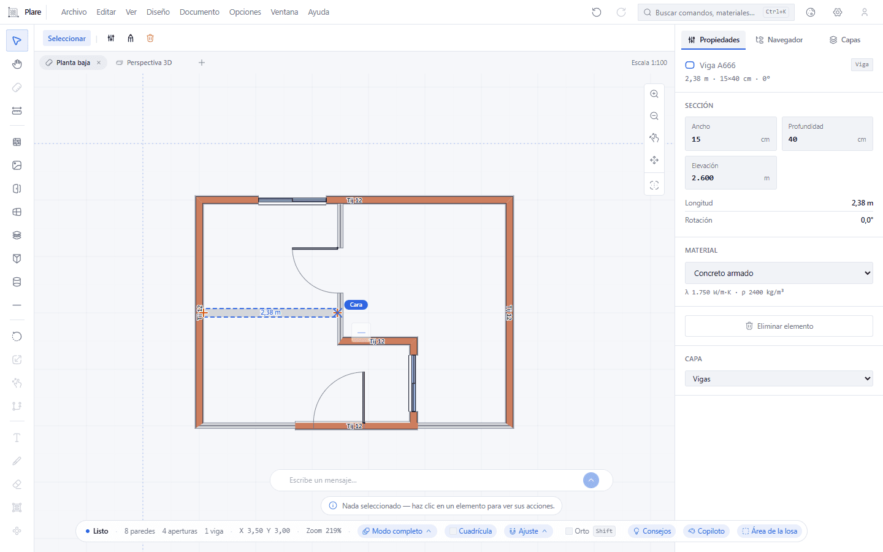Open the settings gear in top bar
The width and height of the screenshot is (883, 552).
838,12
